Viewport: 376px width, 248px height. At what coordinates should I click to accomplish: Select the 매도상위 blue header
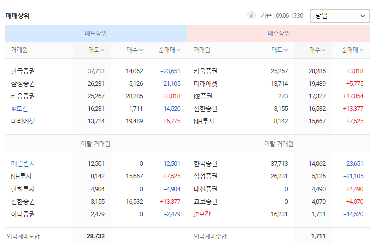point(95,33)
